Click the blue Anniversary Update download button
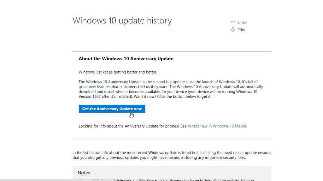Screen dimensions: 323x181 tap(112, 109)
